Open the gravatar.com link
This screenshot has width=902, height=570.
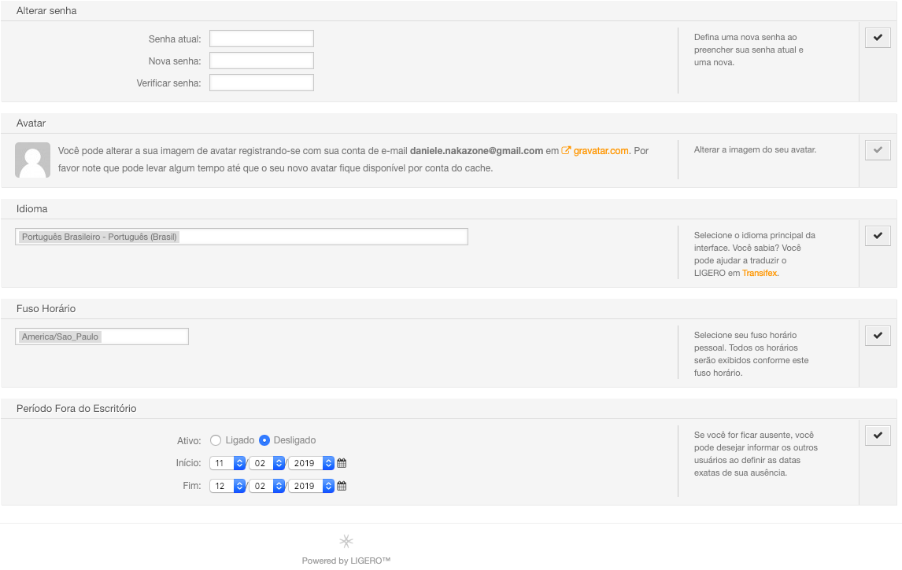click(601, 150)
